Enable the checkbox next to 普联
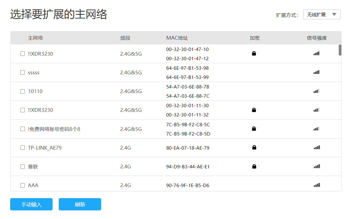 22,166
